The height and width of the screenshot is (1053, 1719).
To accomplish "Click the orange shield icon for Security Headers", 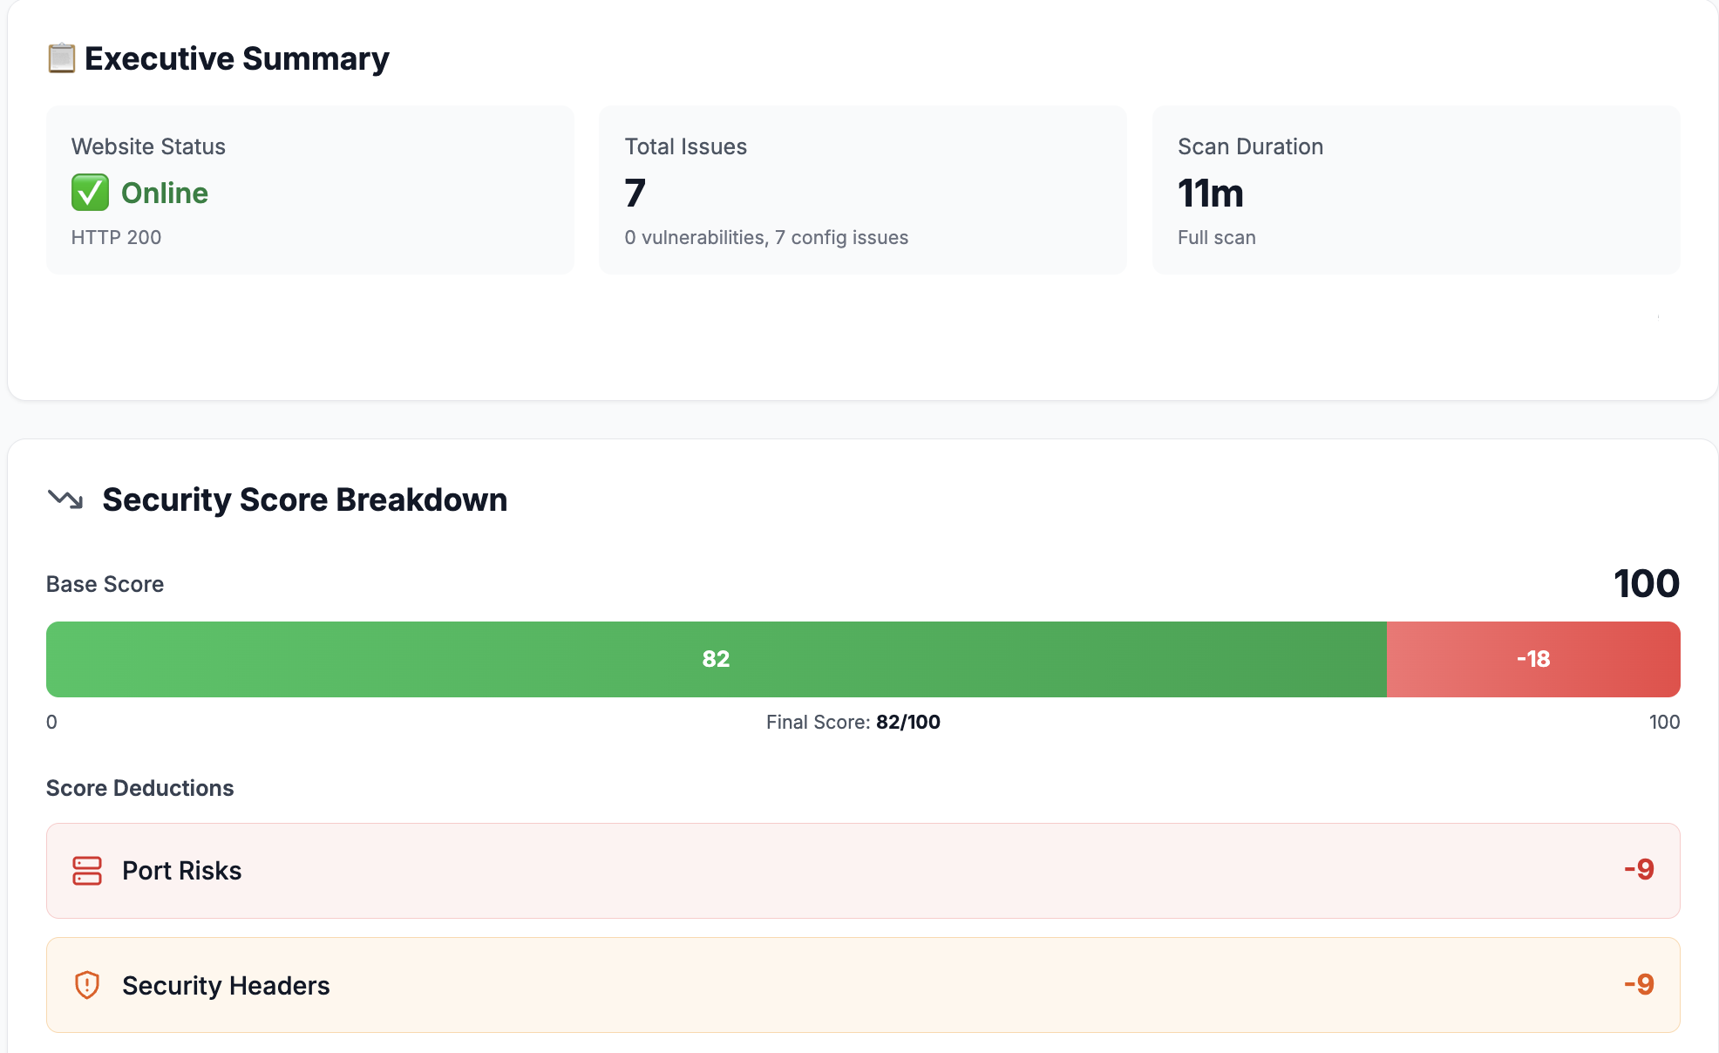I will [x=88, y=985].
